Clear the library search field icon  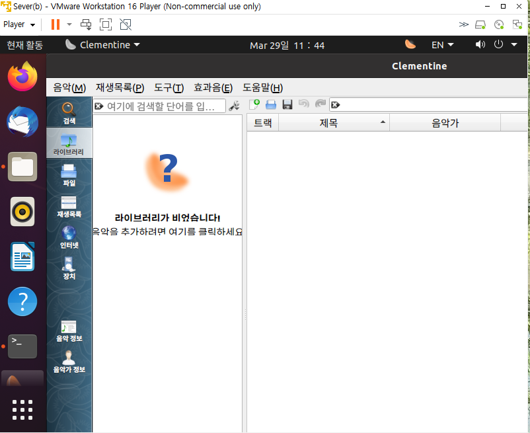click(99, 106)
